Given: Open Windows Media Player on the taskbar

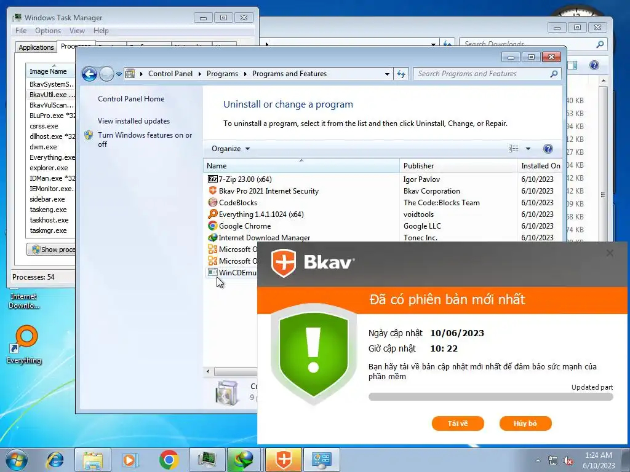Looking at the screenshot, I should point(130,460).
